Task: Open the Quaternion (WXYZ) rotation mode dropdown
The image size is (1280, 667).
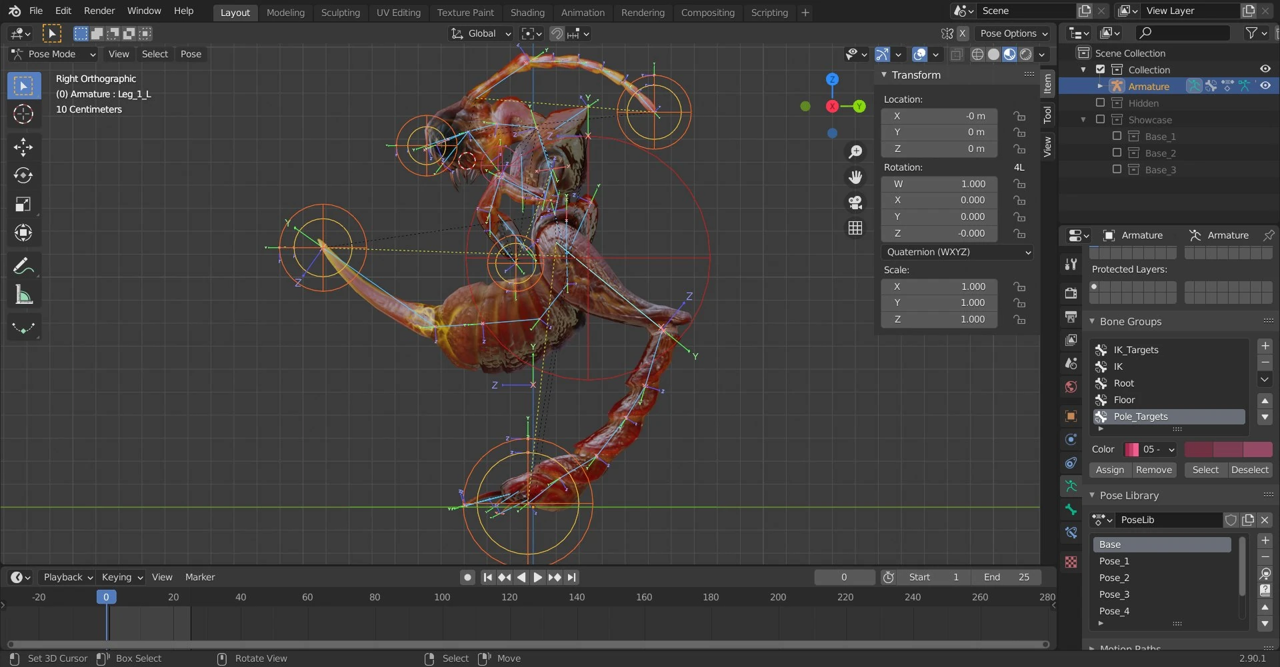Action: pos(957,252)
